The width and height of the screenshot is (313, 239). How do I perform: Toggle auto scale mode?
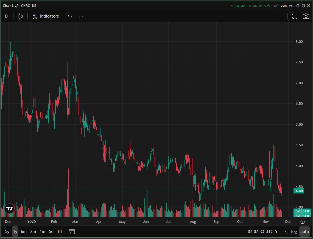pyautogui.click(x=304, y=231)
